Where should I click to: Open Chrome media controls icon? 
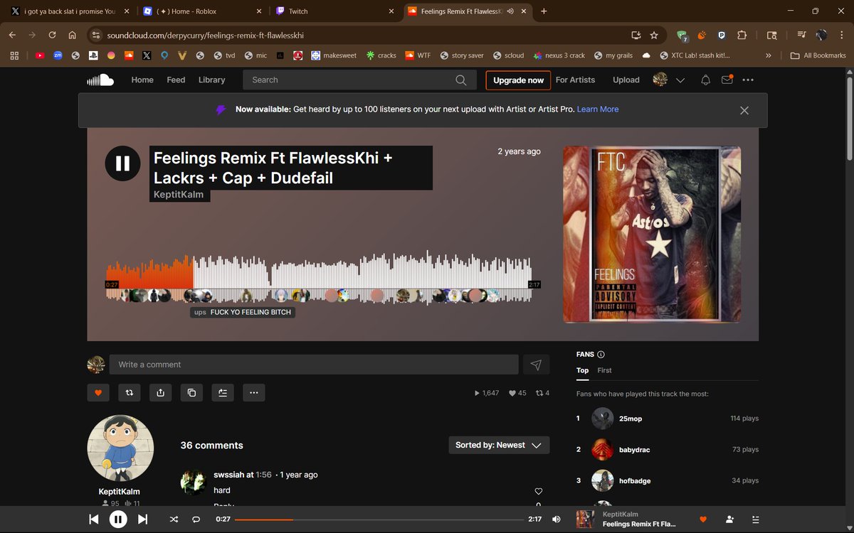801,35
